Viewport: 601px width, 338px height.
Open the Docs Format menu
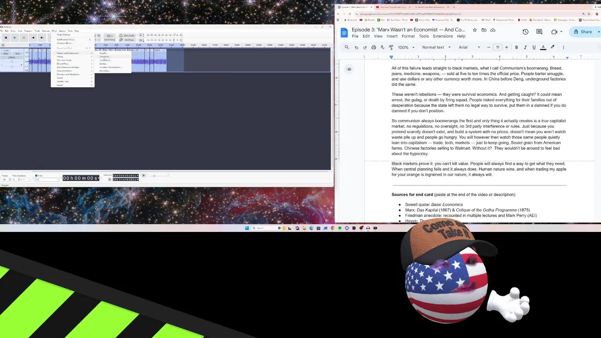(408, 36)
